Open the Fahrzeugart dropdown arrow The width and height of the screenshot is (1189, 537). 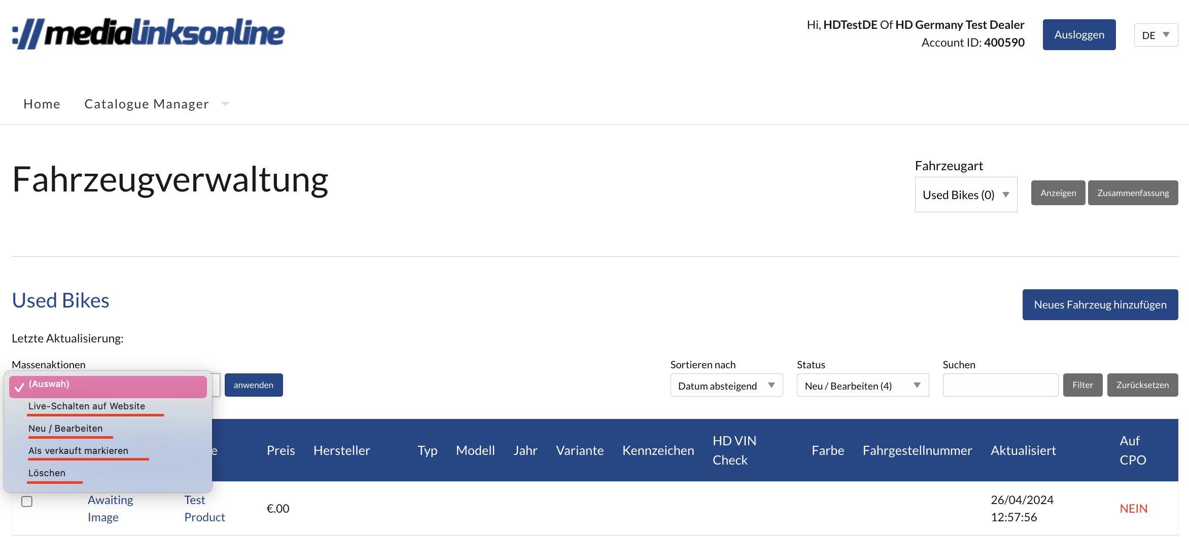click(1005, 194)
